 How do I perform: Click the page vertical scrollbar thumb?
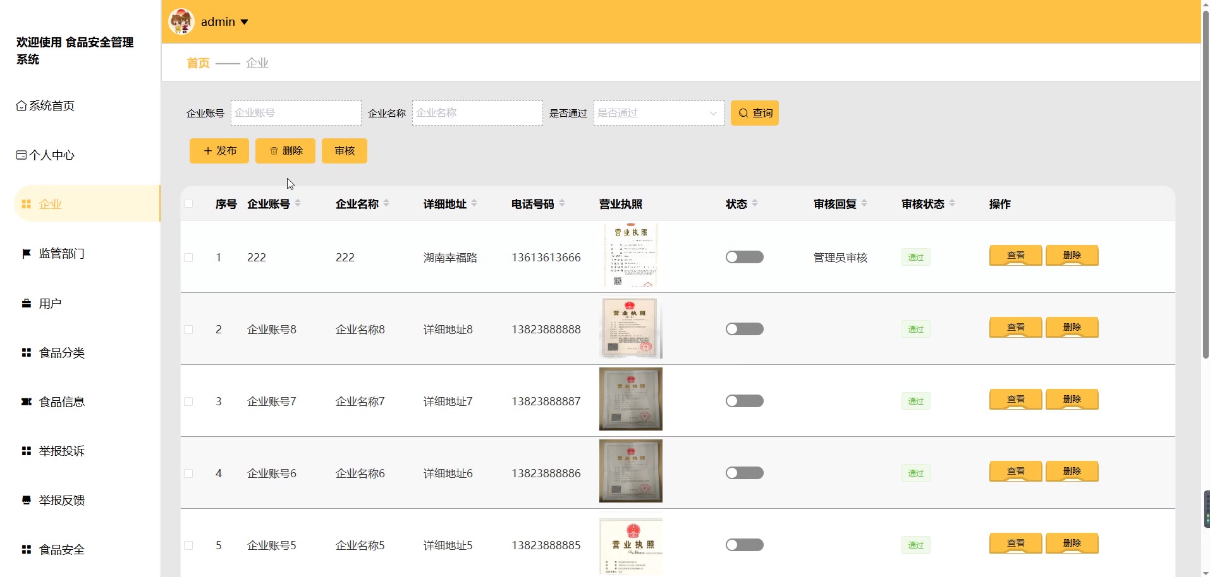coord(1205,189)
